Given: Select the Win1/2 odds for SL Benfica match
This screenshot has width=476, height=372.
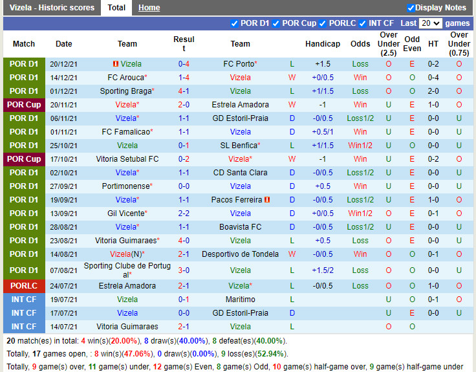Looking at the screenshot, I should pos(360,146).
